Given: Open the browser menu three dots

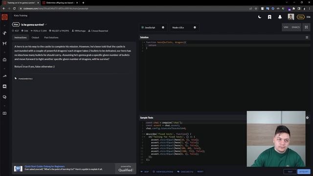Looking at the screenshot, I should point(309,9).
